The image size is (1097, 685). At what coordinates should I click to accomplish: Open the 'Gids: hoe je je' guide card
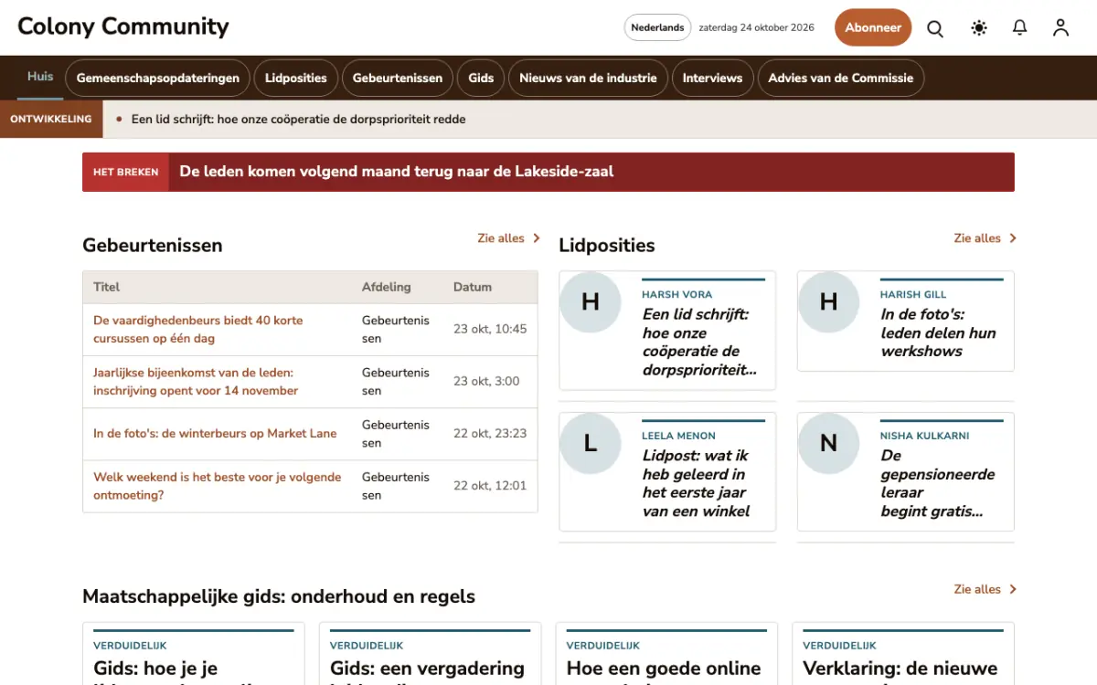click(193, 654)
